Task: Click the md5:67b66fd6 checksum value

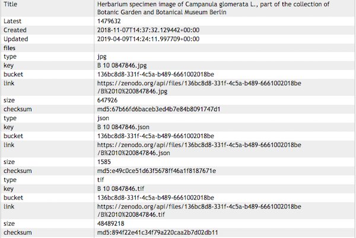Action: pos(158,109)
